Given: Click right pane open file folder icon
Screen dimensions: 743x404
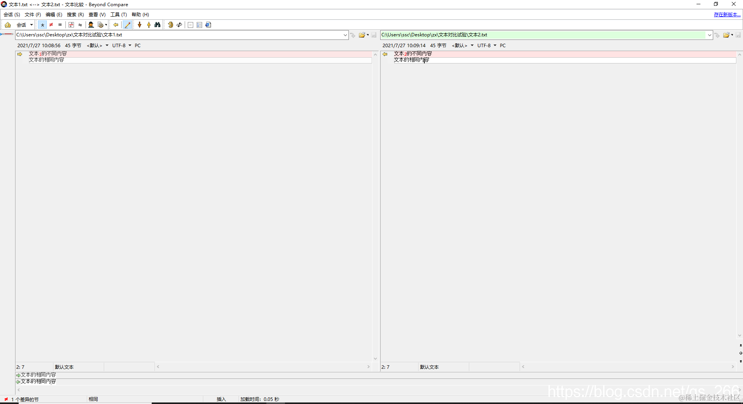Looking at the screenshot, I should (726, 35).
